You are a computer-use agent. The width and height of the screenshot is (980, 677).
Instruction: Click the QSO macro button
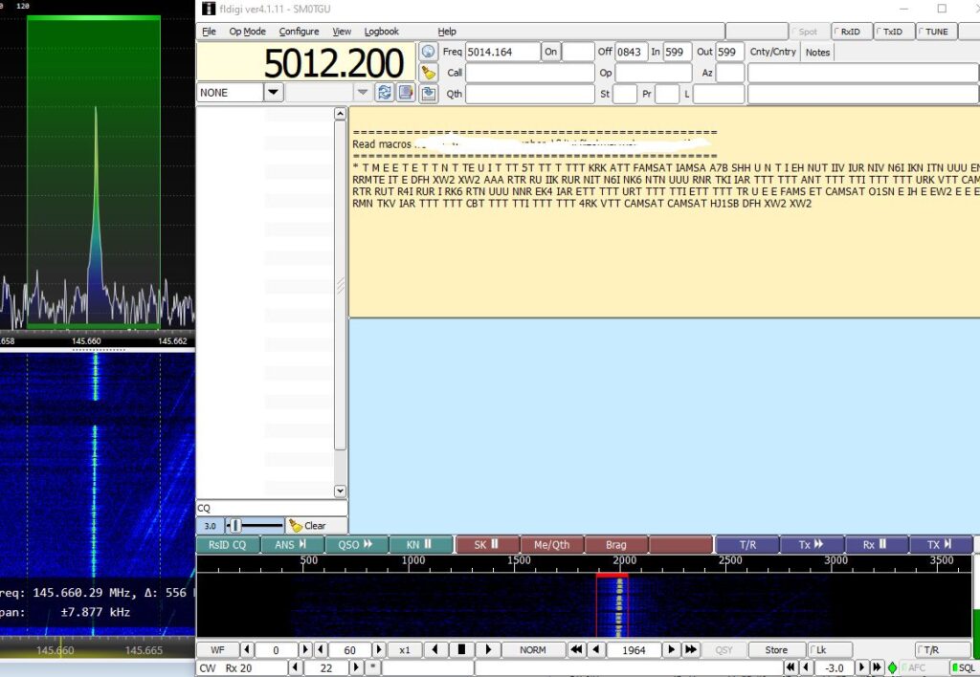point(357,545)
